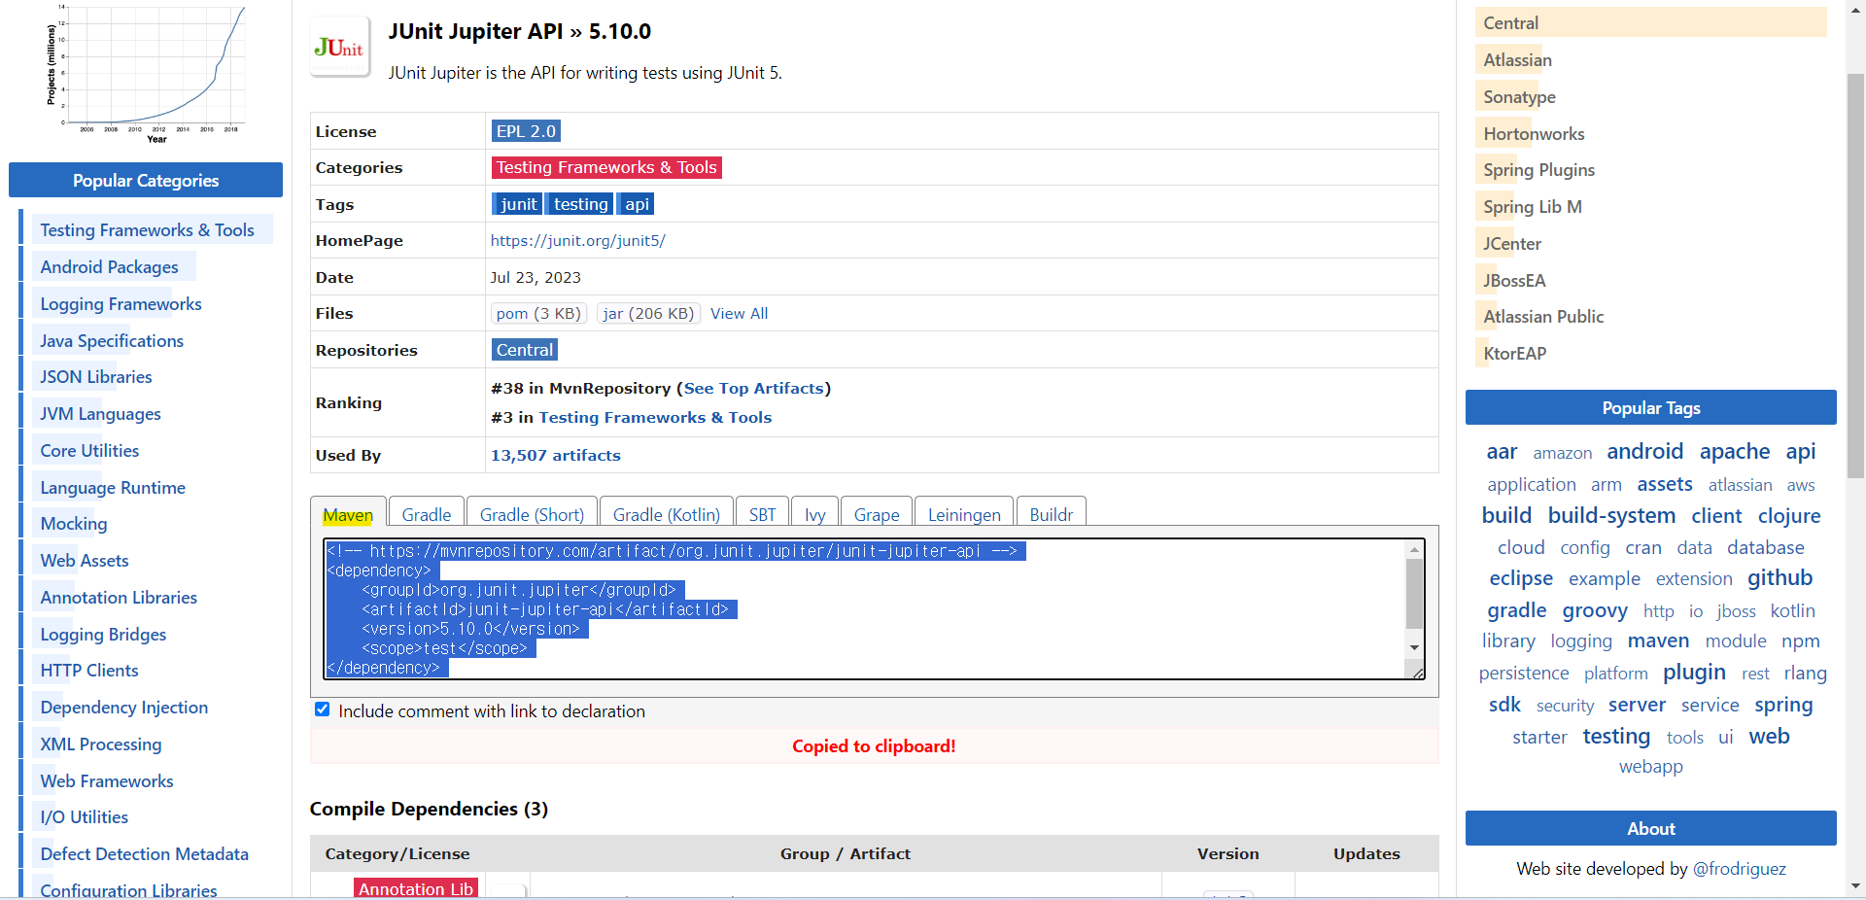Open the Central repository in sidebar list
The image size is (1866, 900).
coord(1511,22)
